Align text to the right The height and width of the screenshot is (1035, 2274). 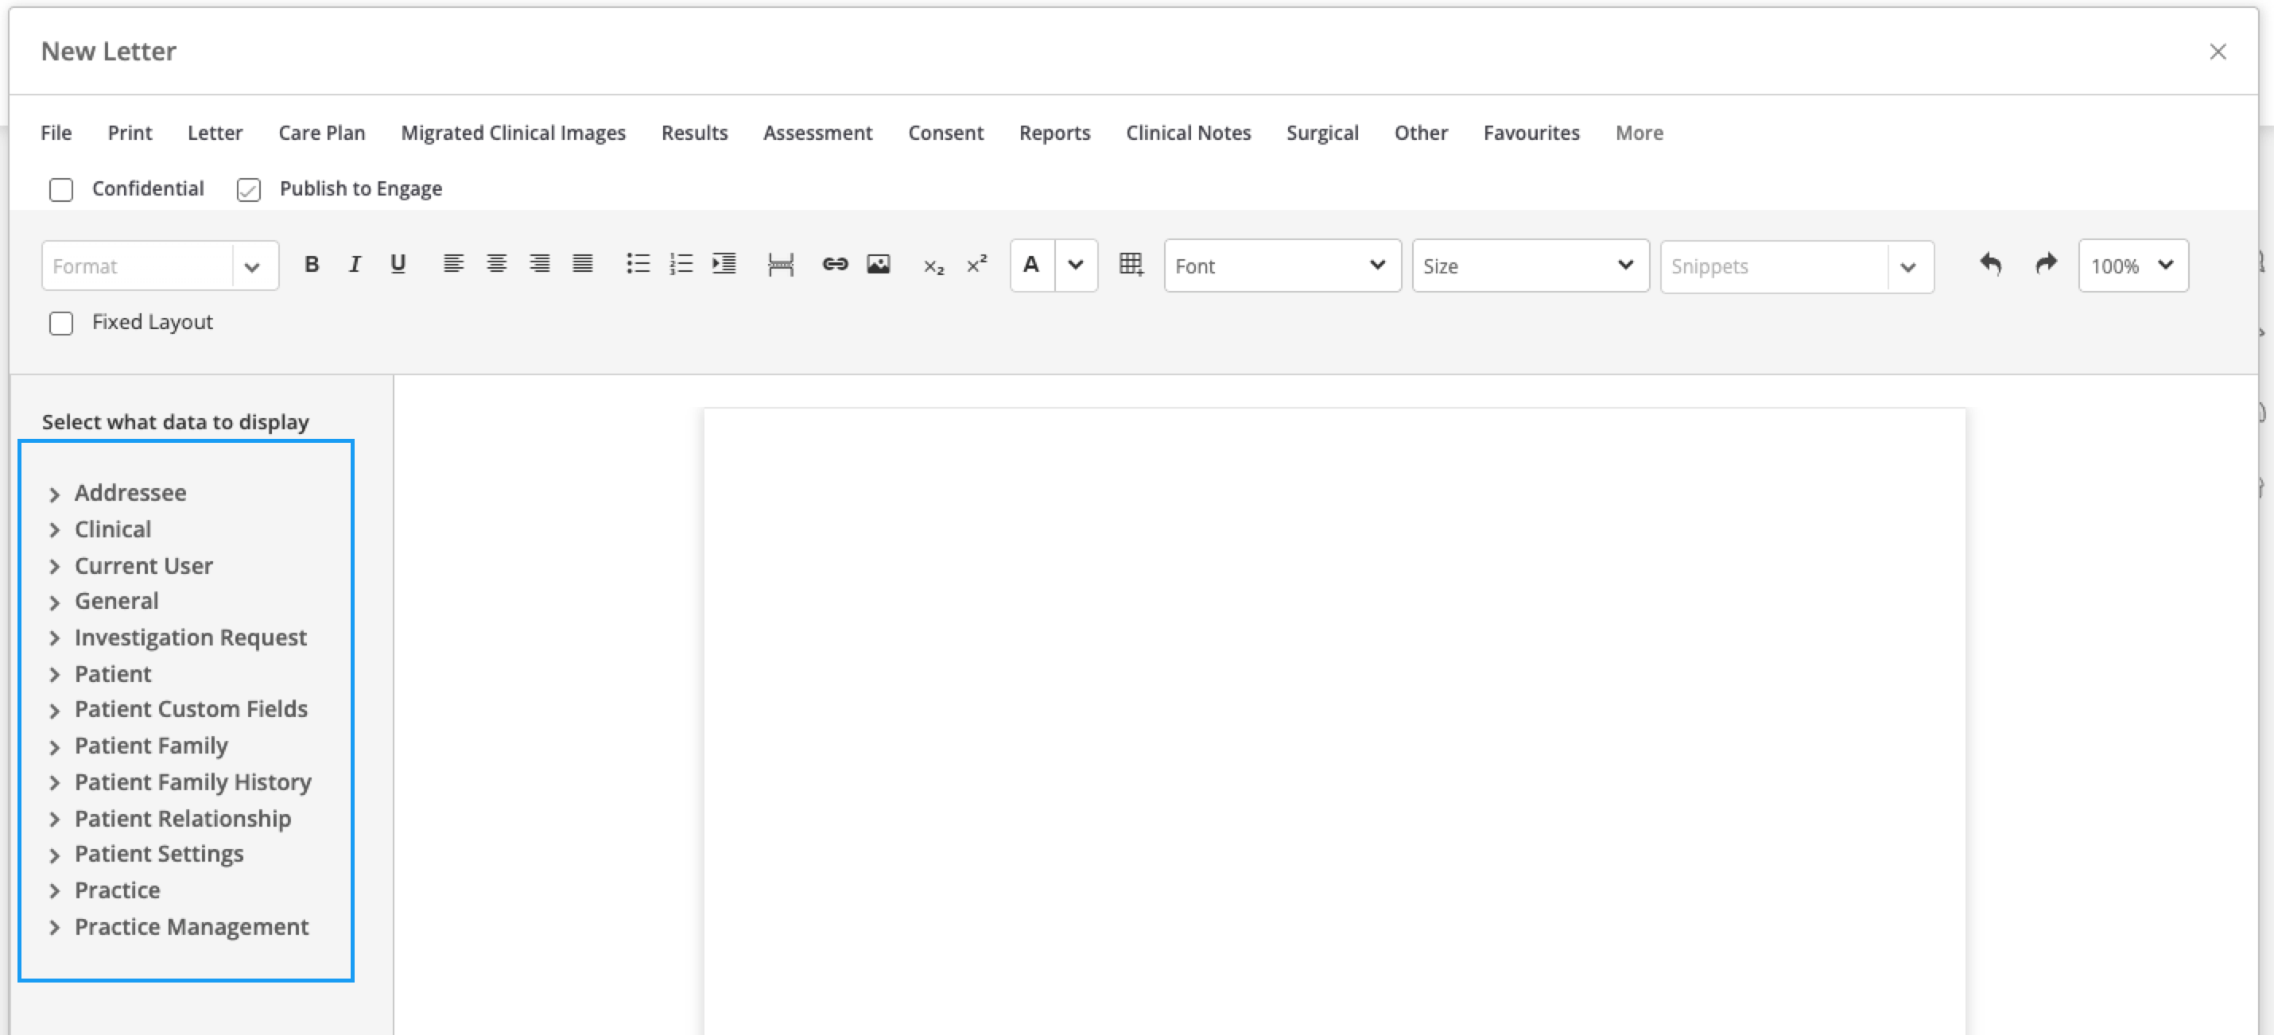pos(539,265)
